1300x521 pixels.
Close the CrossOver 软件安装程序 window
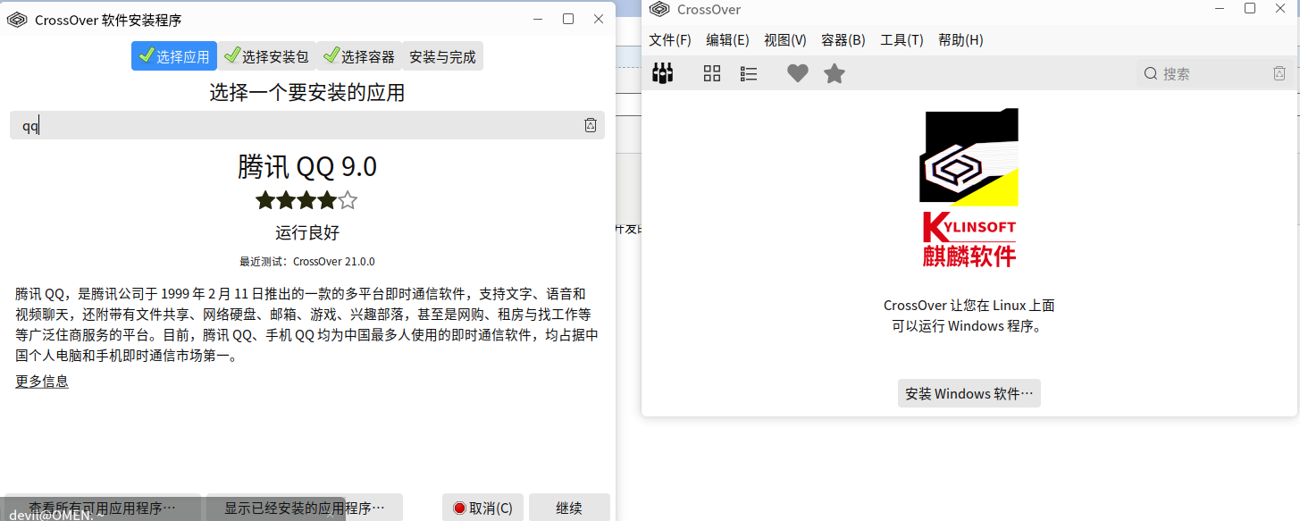tap(599, 19)
